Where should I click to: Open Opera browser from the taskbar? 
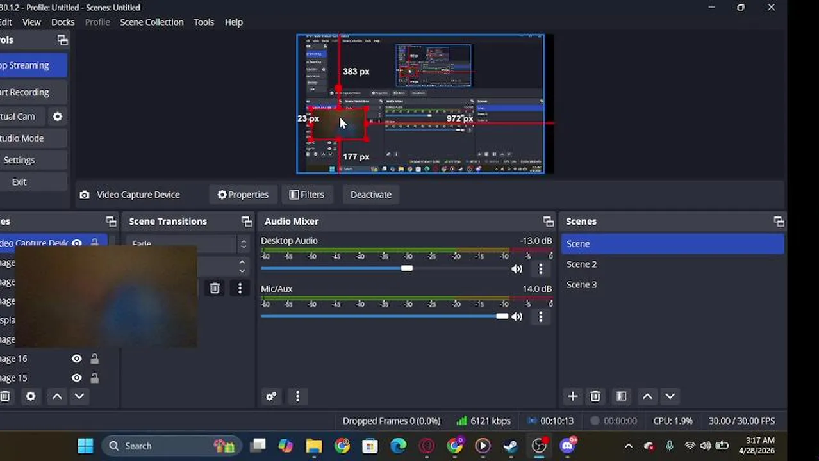[x=426, y=446]
